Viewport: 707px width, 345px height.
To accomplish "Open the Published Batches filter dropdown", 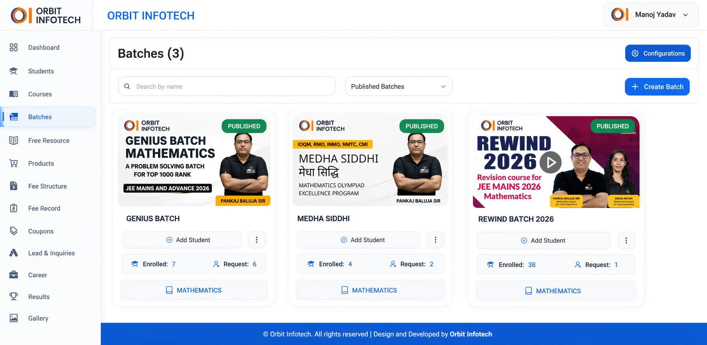I will point(398,86).
